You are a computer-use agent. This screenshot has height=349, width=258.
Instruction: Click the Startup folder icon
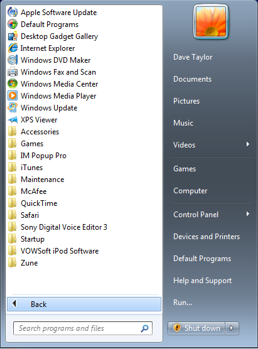(x=13, y=239)
